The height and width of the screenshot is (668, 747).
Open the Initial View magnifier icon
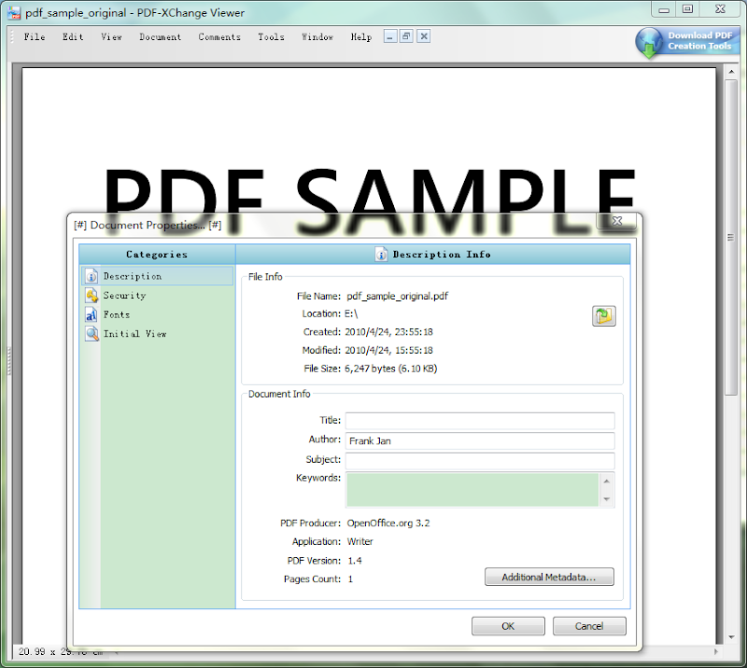coord(92,334)
